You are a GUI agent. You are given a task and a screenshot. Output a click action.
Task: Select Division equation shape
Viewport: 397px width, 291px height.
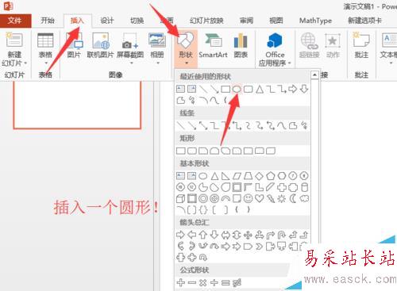214,282
